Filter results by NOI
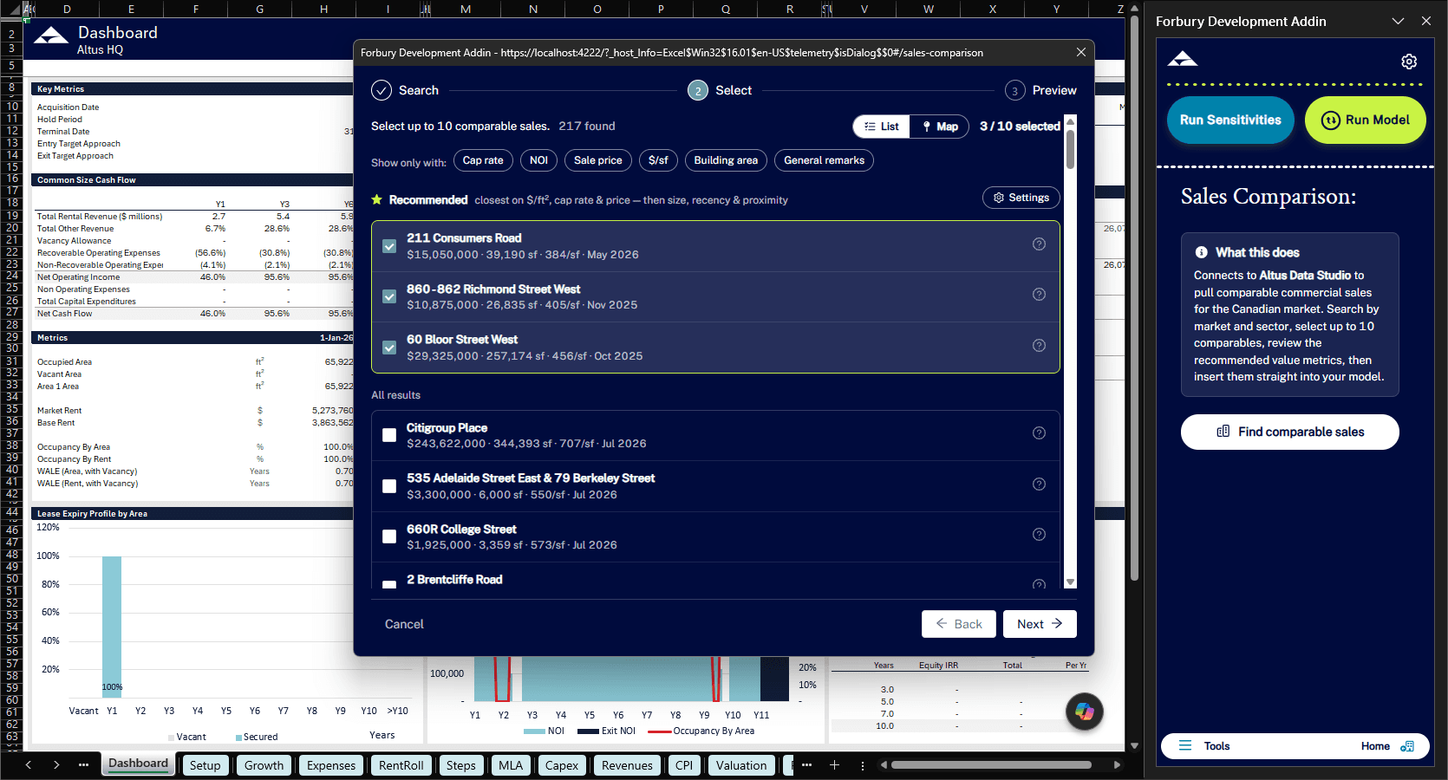 pyautogui.click(x=538, y=160)
